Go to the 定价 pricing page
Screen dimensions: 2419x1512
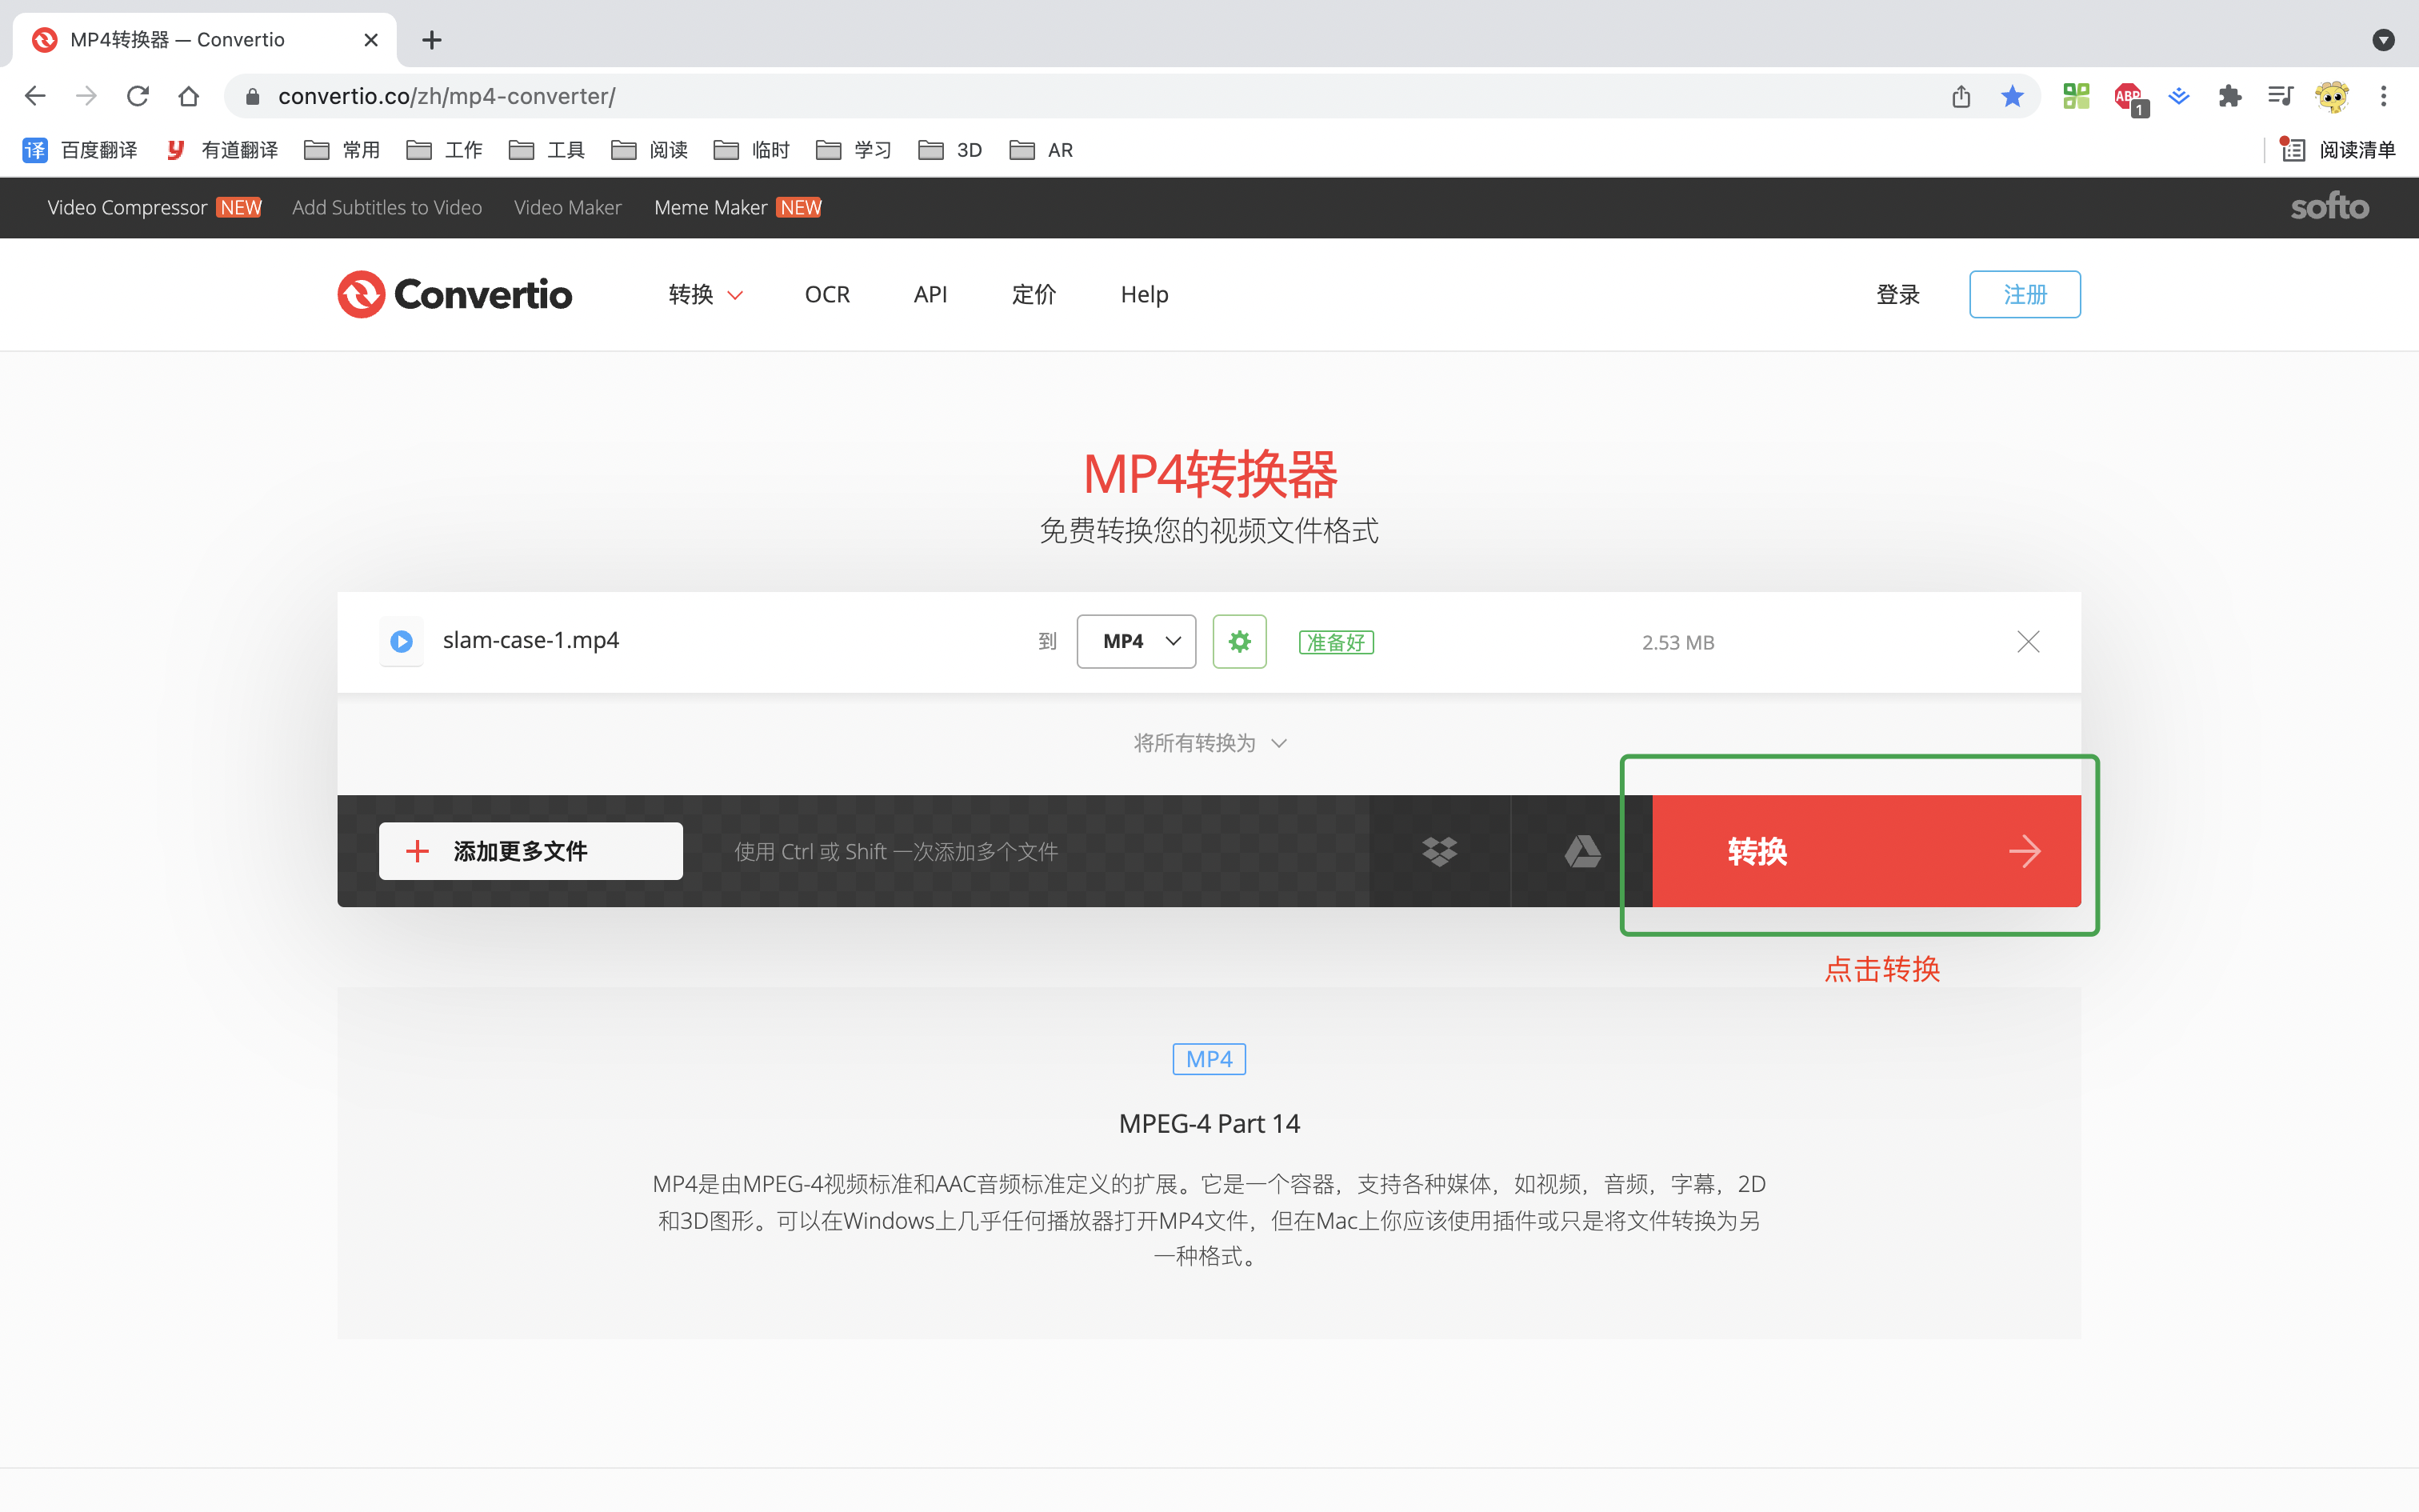tap(1033, 294)
